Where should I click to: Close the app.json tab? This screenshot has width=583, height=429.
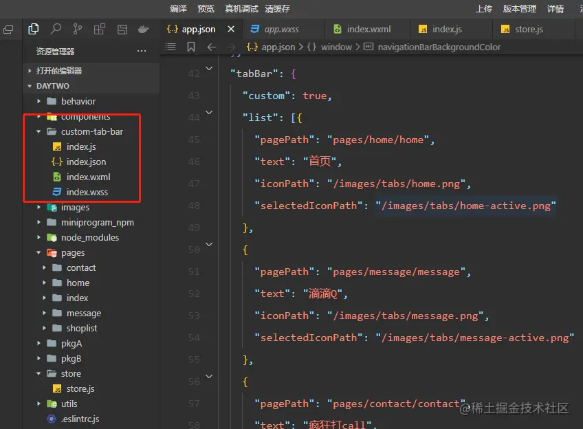(x=231, y=29)
